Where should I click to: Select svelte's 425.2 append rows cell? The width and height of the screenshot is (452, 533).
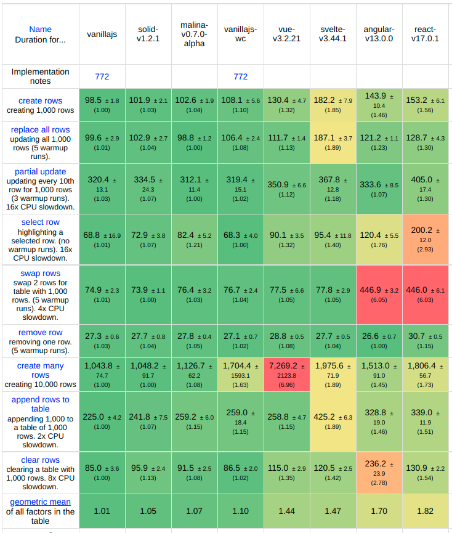(333, 421)
